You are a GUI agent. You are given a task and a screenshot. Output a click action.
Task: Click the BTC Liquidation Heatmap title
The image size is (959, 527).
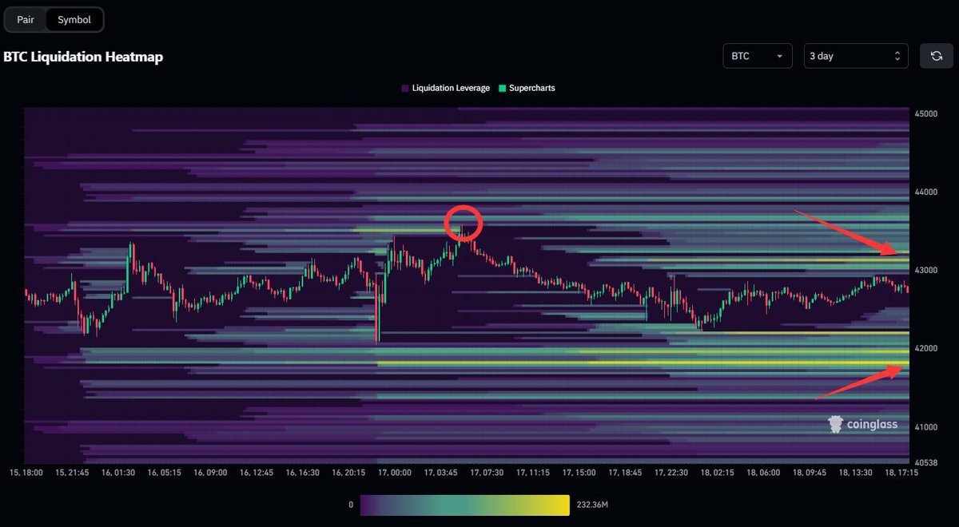83,57
